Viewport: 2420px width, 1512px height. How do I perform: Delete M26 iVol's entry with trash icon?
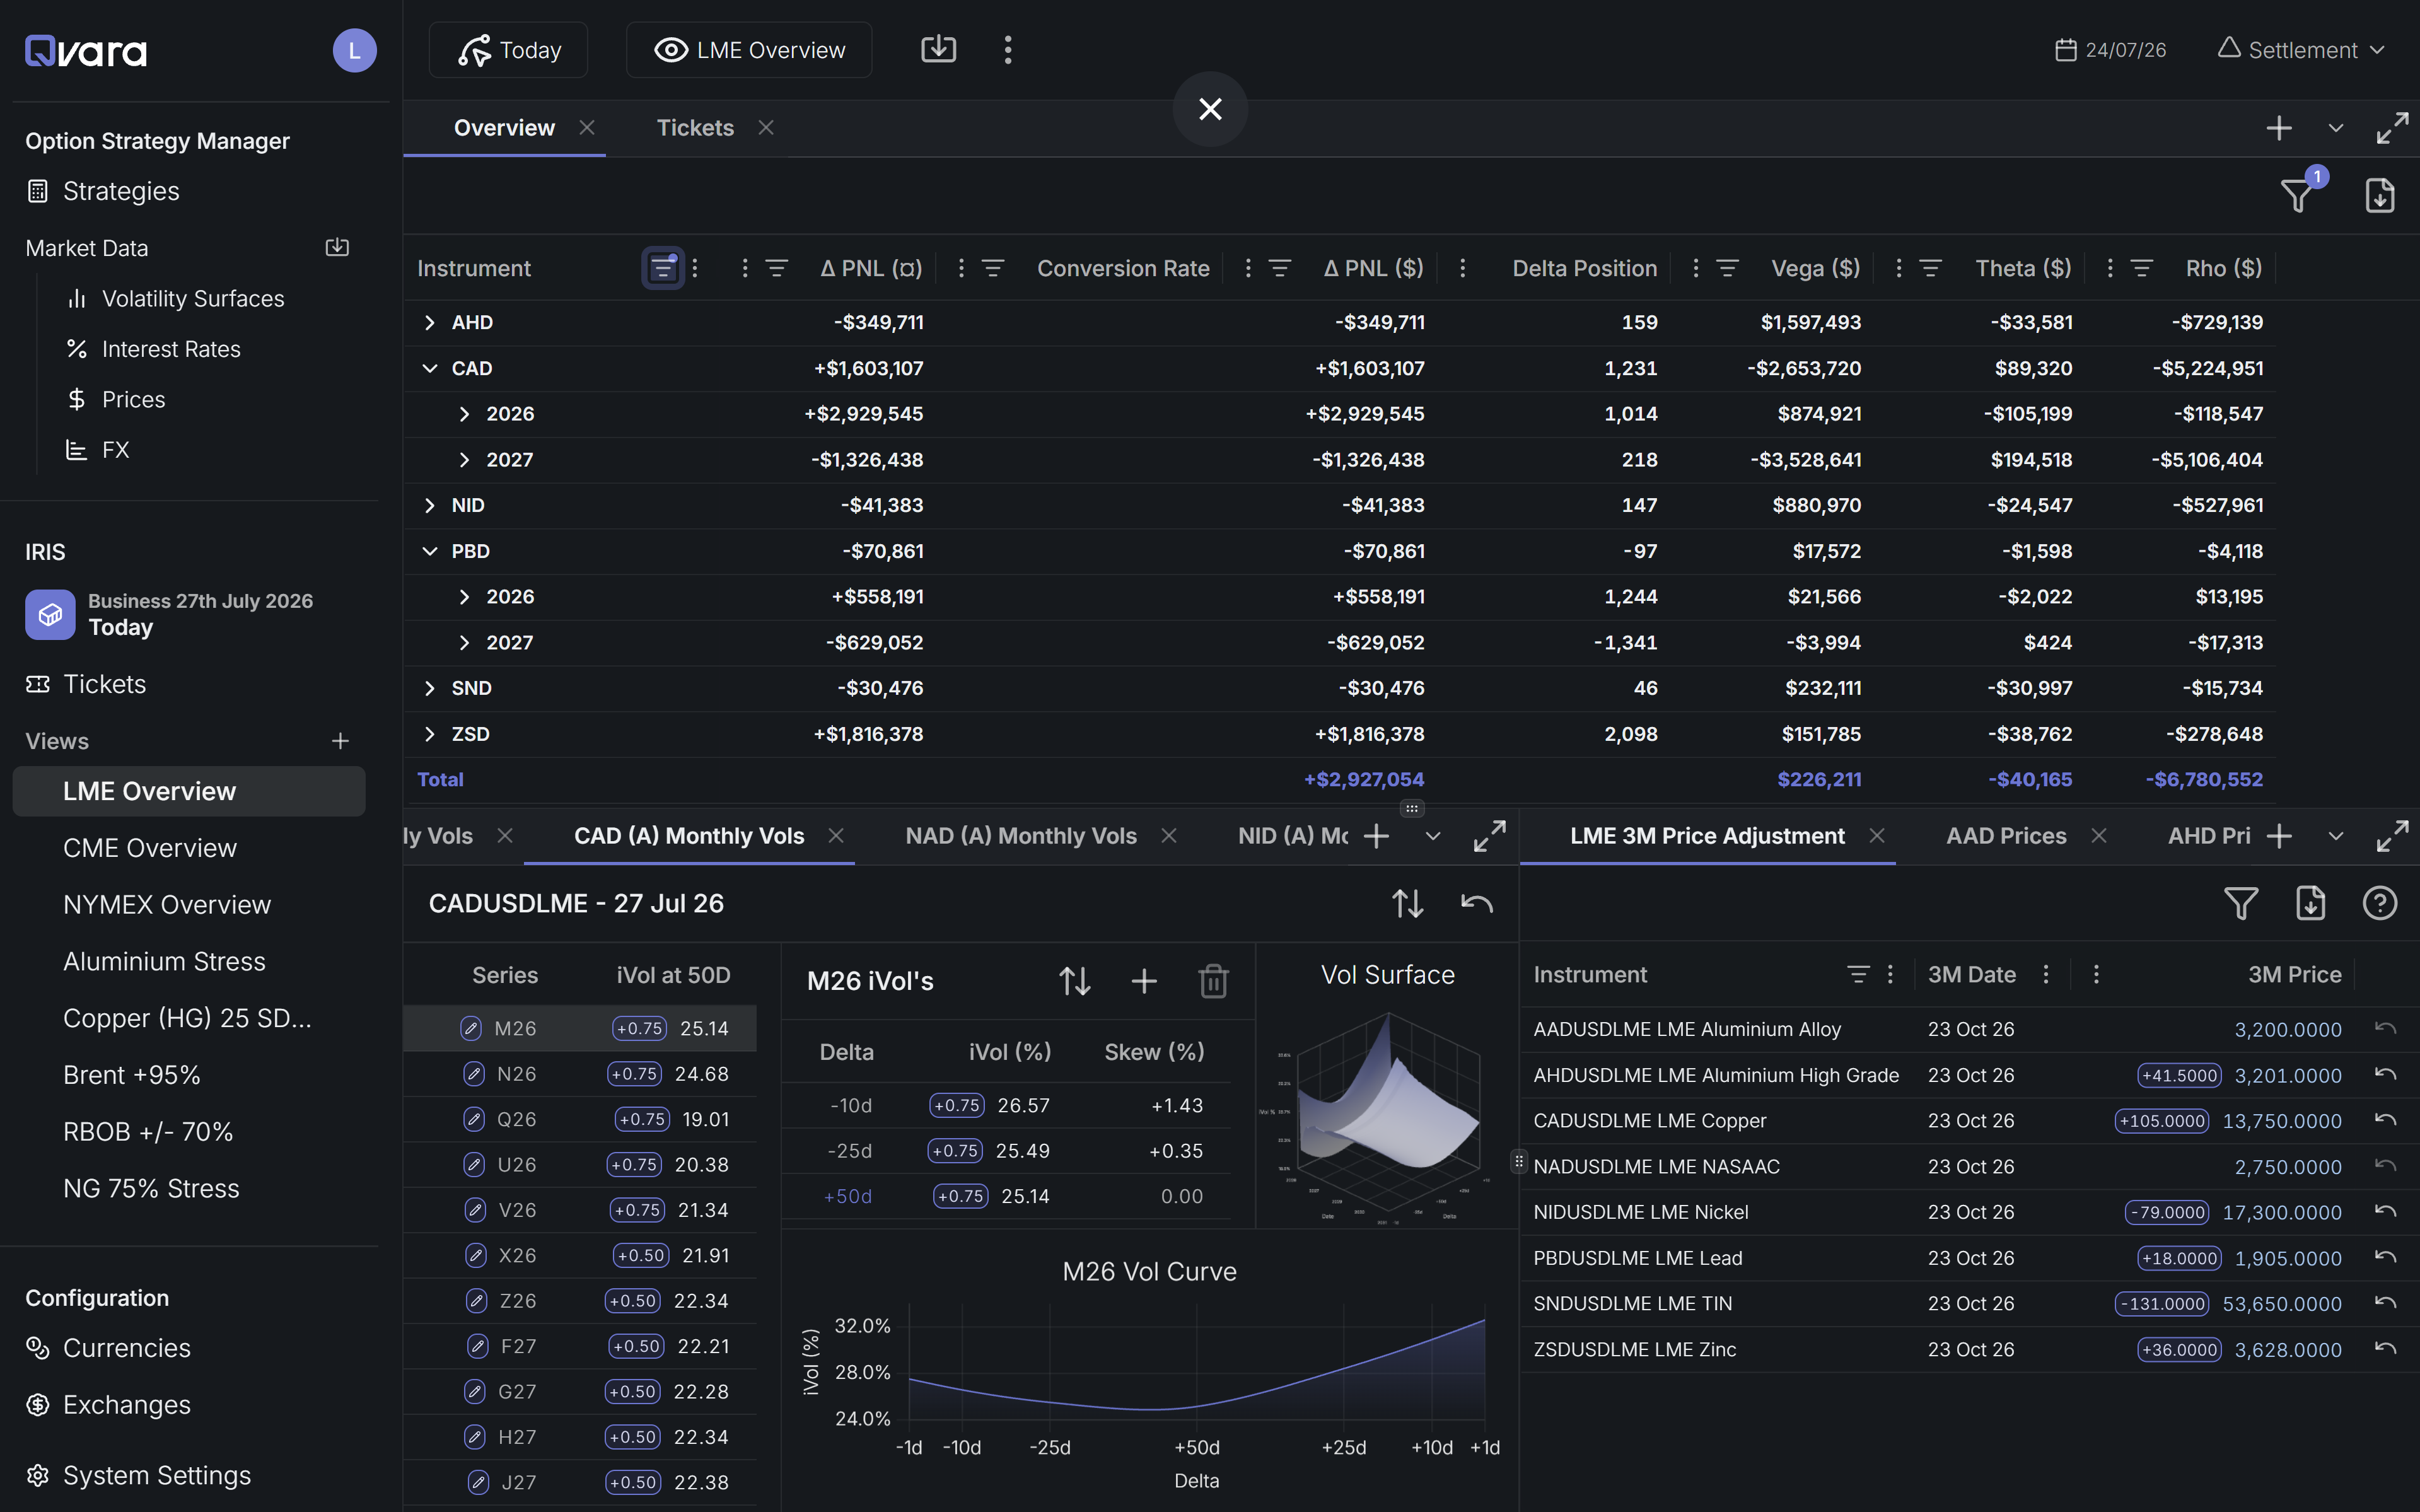click(1213, 981)
